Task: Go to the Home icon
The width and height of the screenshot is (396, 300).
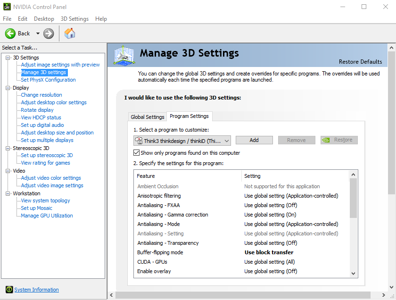Action: (70, 33)
